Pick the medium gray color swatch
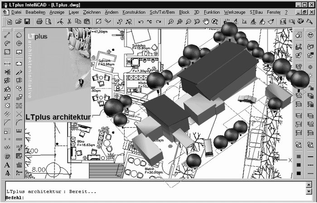The image size is (317, 203). pos(298,156)
